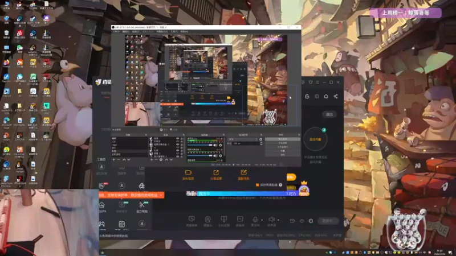
Task: Click the 退出 button in companion window
Action: coord(329,114)
